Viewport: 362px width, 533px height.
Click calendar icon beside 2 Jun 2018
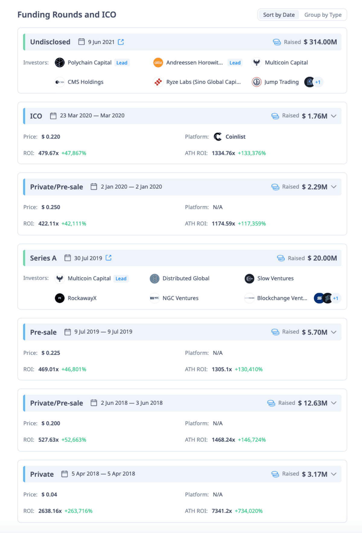pyautogui.click(x=94, y=403)
